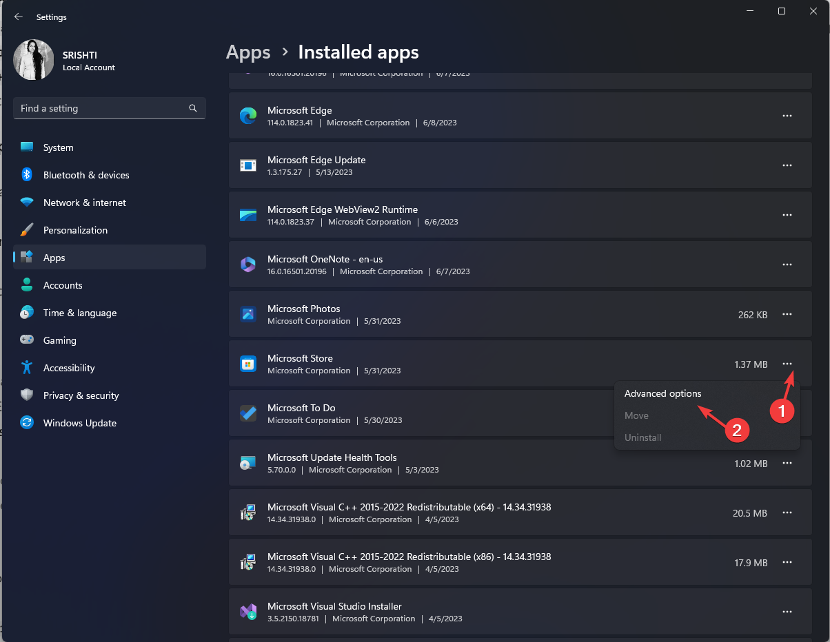Click the Gaming controller icon

27,340
